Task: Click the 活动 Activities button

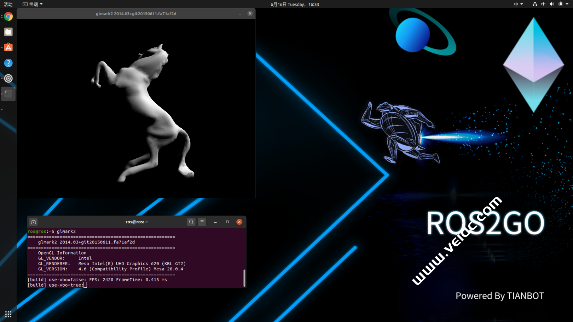Action: click(x=8, y=4)
